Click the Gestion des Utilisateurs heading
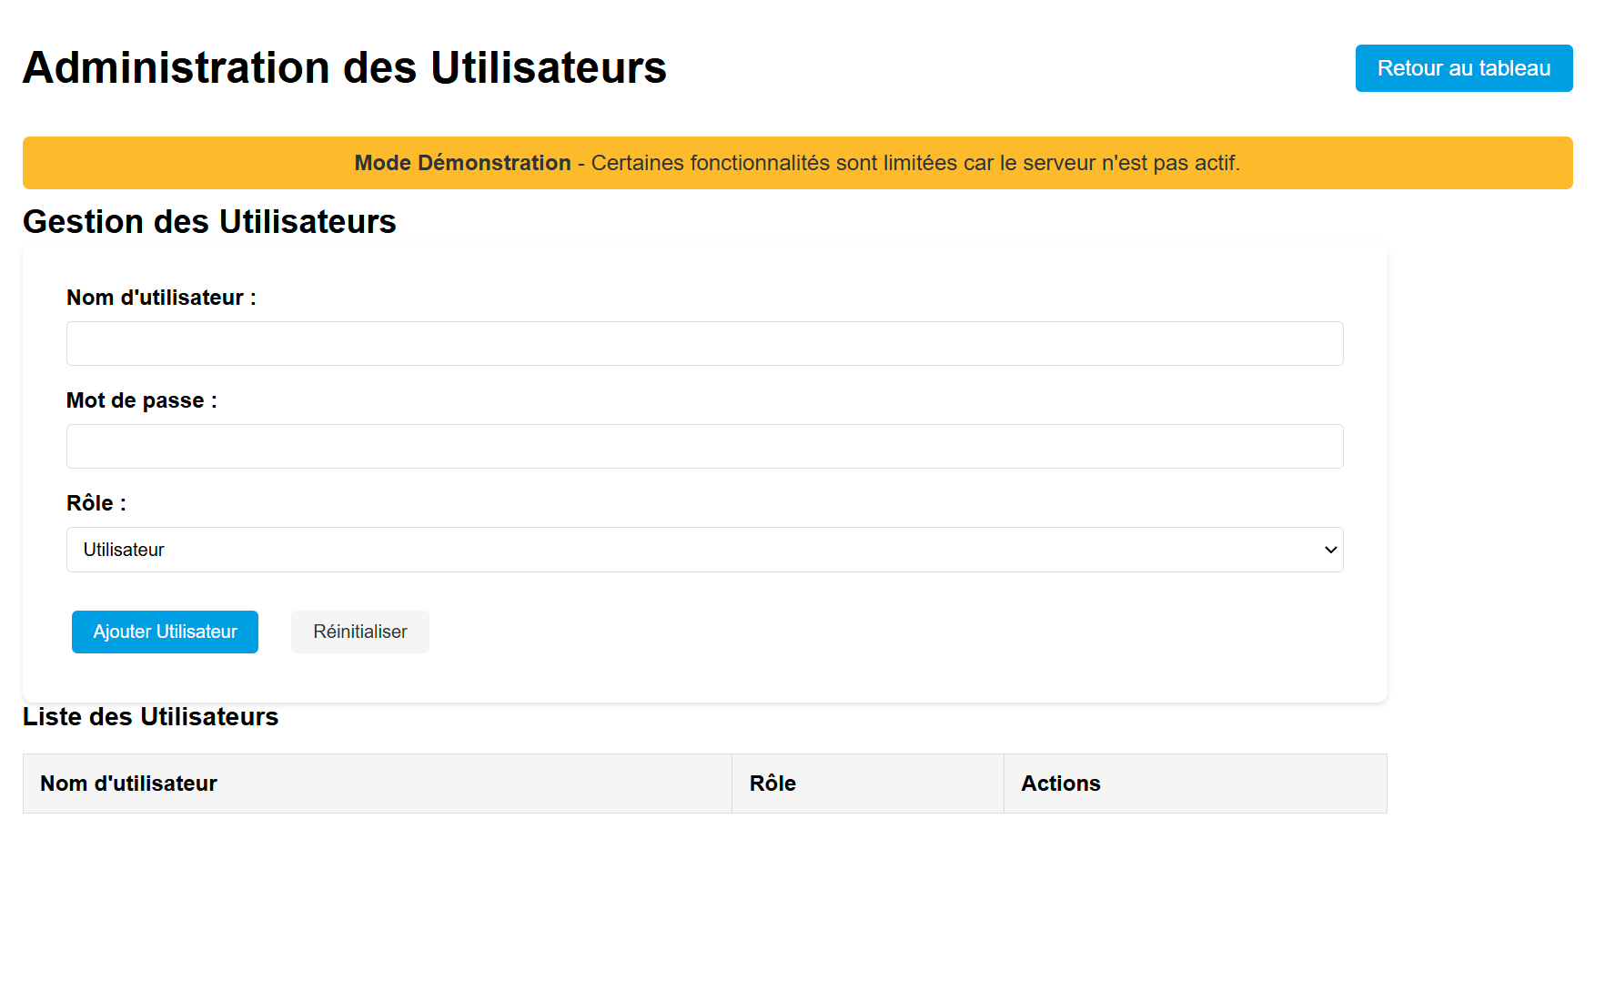 (x=209, y=222)
